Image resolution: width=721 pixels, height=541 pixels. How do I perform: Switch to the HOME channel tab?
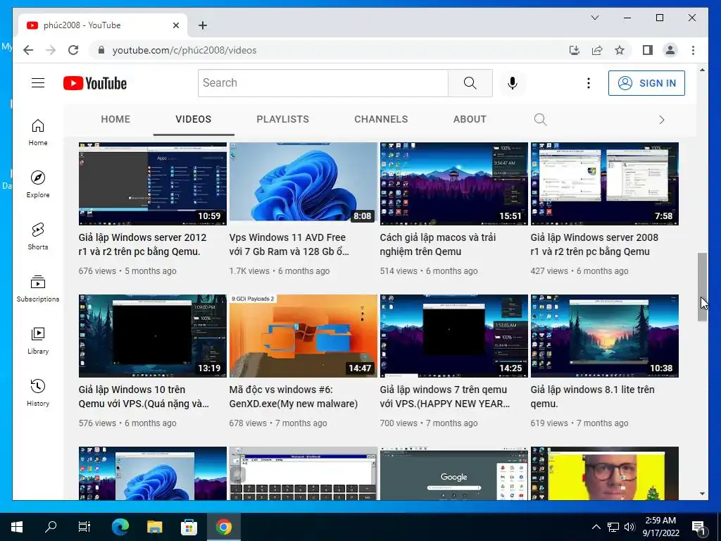coord(115,119)
